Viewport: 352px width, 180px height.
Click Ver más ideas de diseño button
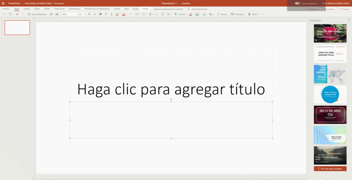330,169
